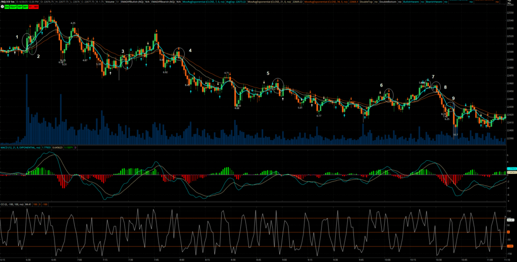
Task: Open the MACD (12, 21, 9, EXPONENTIAL) label
Action: [x=20, y=148]
